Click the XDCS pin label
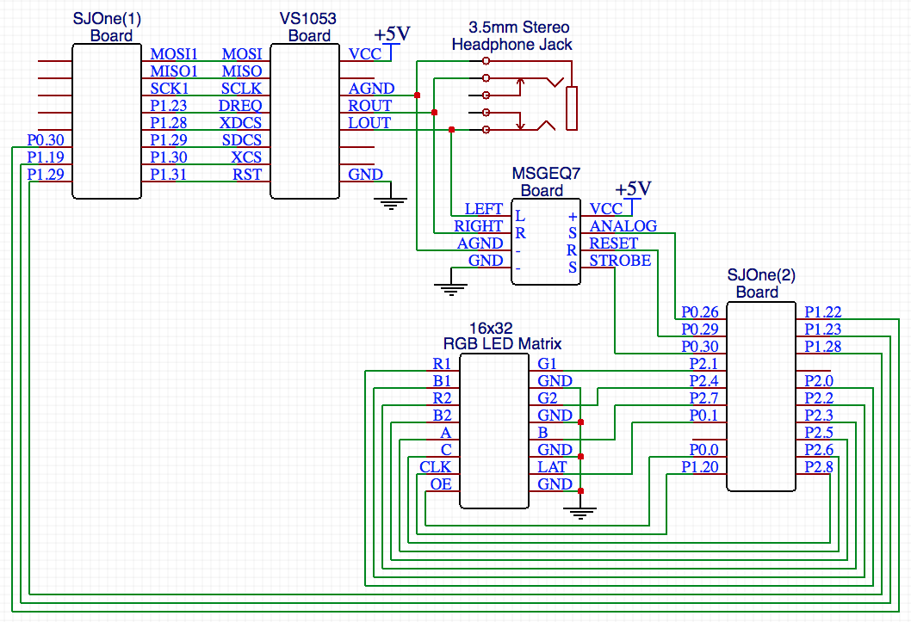This screenshot has width=911, height=622. click(240, 123)
